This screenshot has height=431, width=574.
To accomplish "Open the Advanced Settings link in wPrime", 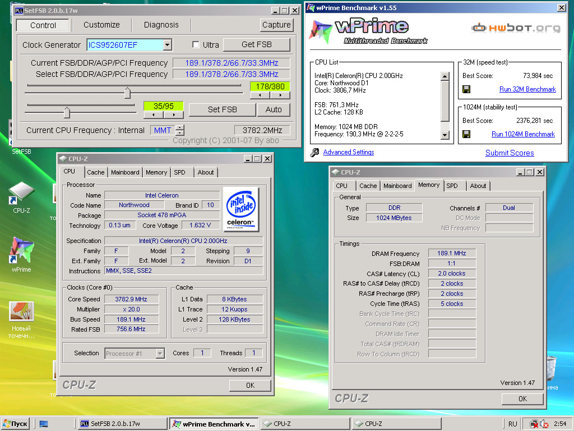I will pyautogui.click(x=349, y=152).
